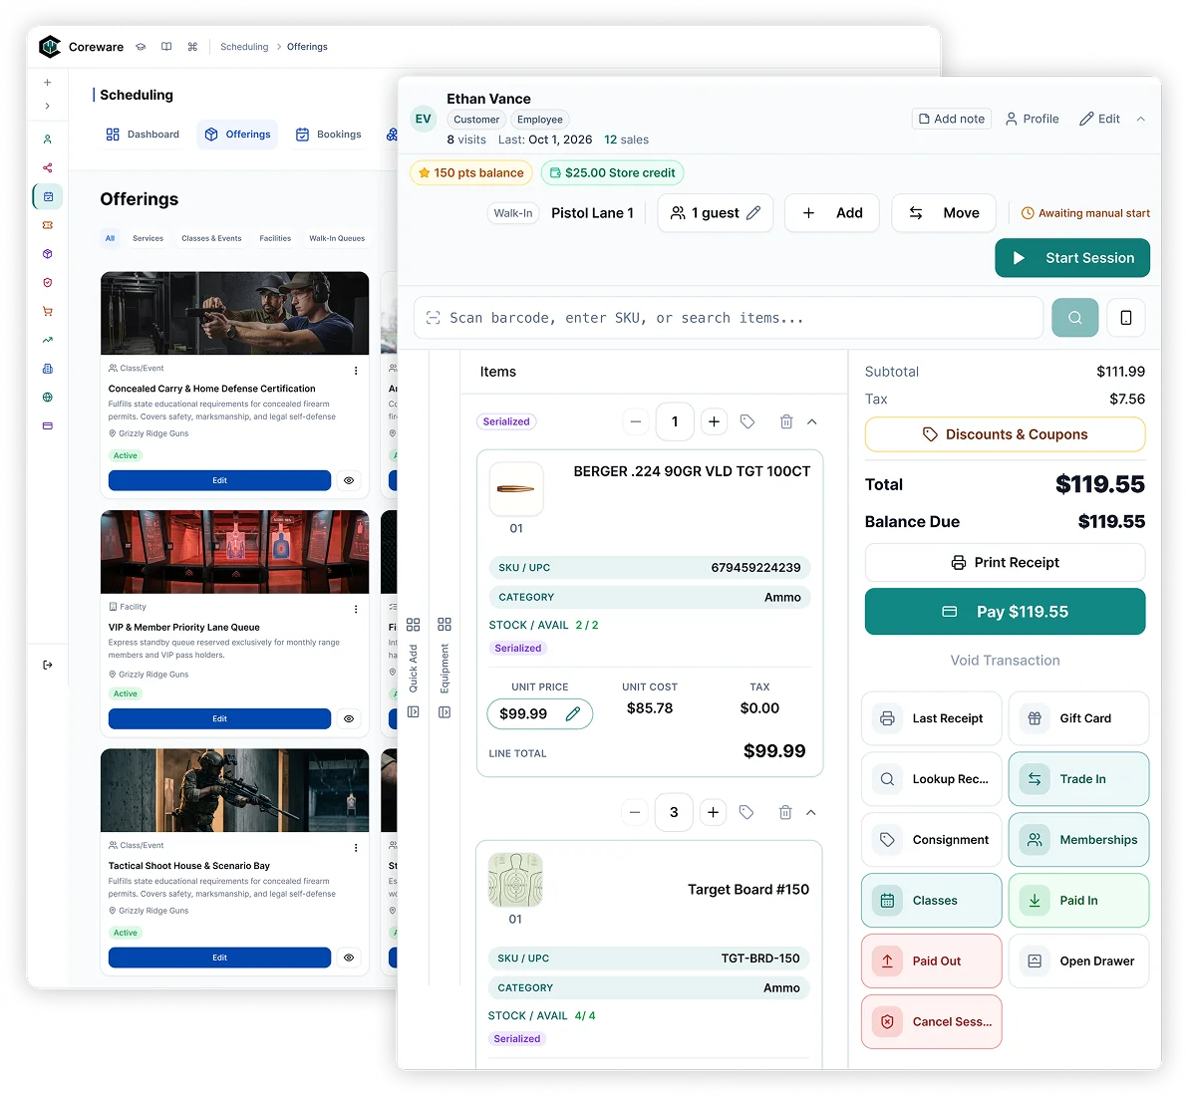
Task: Collapse the Ethan Vance customer header
Action: pyautogui.click(x=1140, y=119)
